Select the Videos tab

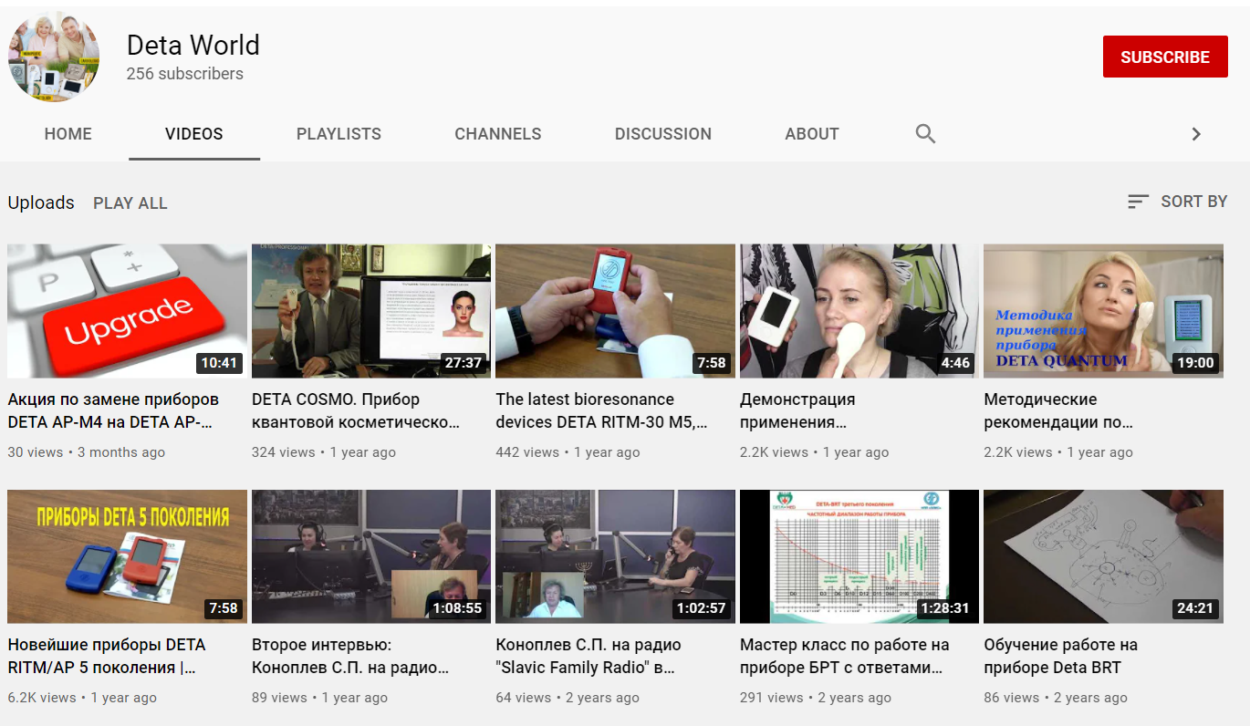coord(194,134)
